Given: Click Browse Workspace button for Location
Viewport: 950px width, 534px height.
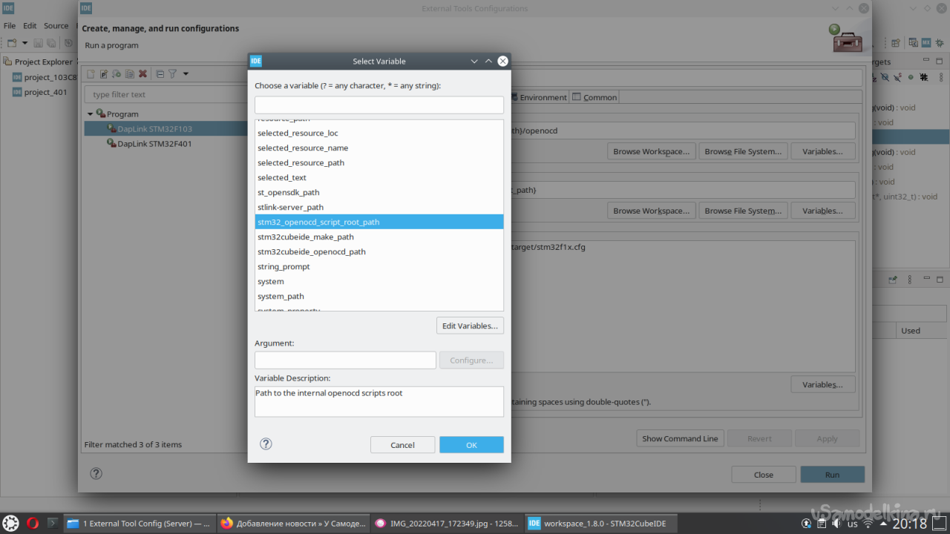Looking at the screenshot, I should tap(652, 151).
